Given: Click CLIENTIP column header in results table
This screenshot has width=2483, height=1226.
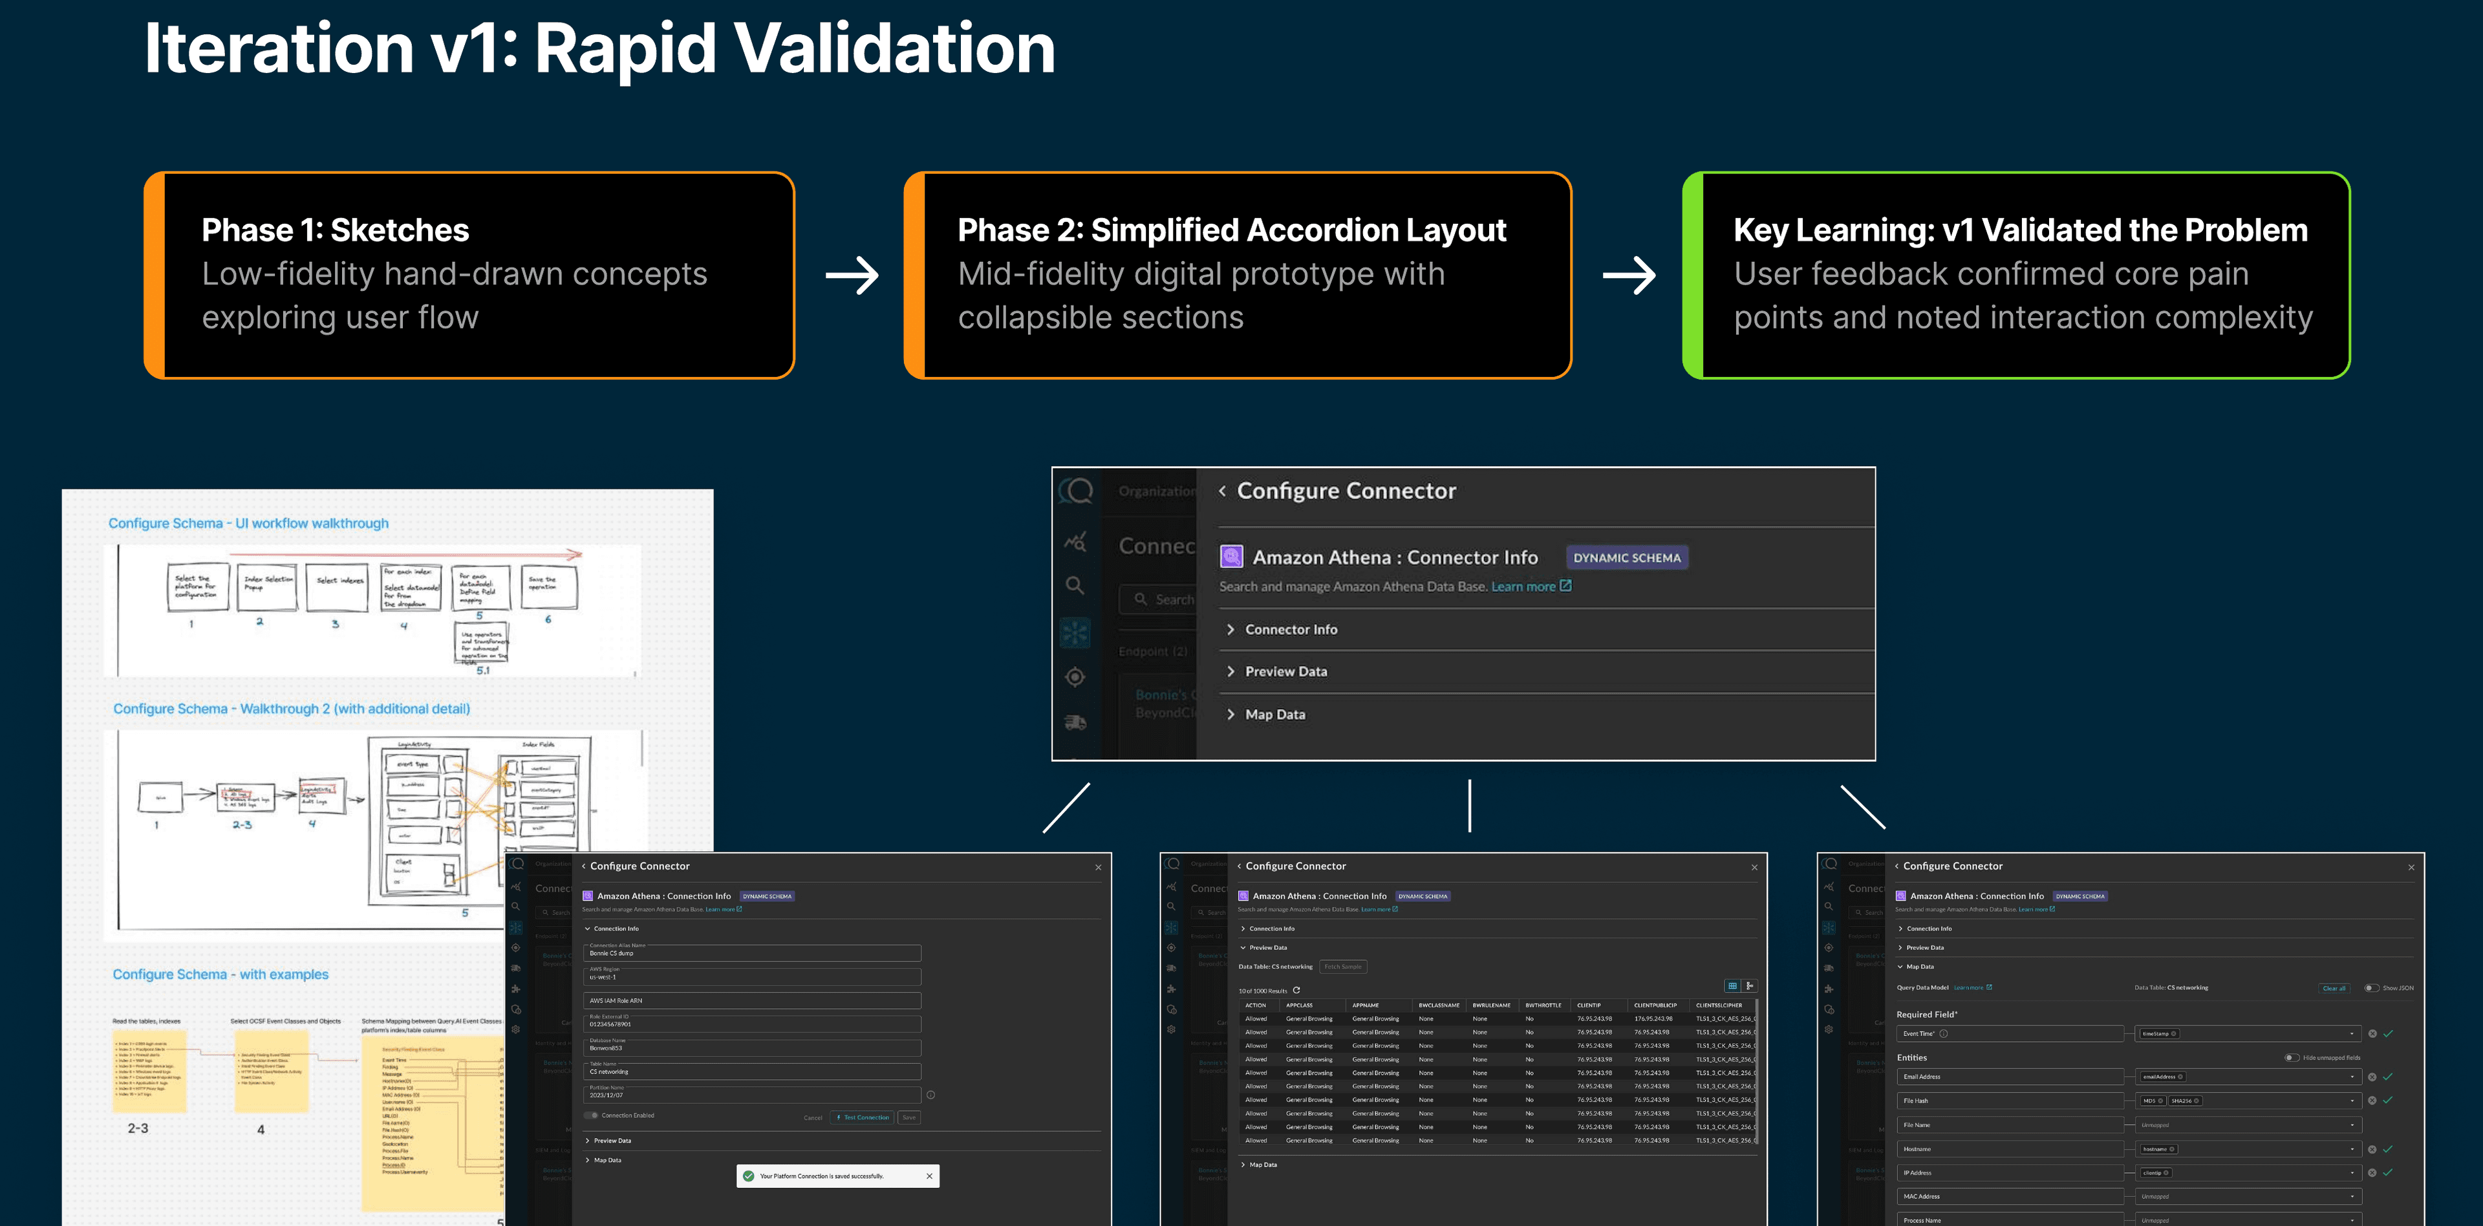Looking at the screenshot, I should click(1589, 1006).
